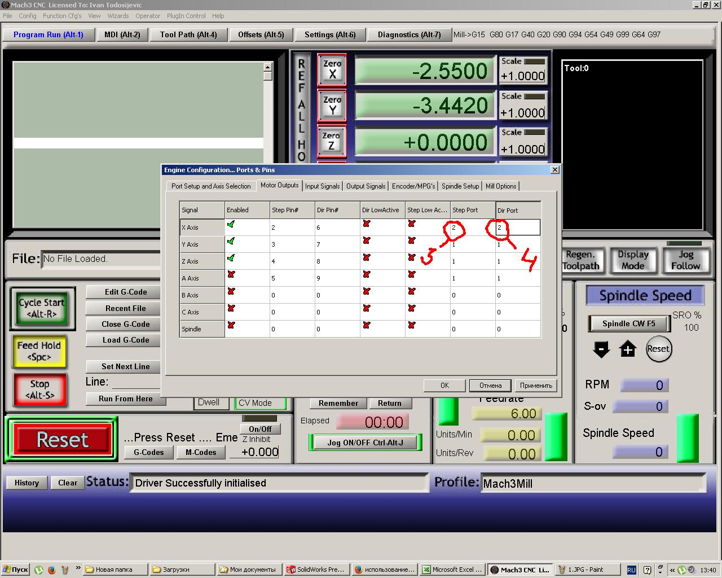The width and height of the screenshot is (722, 578).
Task: Open the Новая папка folder taskbar item
Action: (115, 570)
